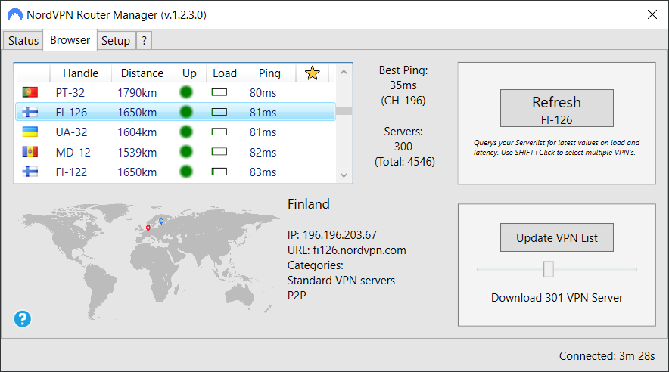
Task: Click the P2P category text
Action: click(x=297, y=296)
